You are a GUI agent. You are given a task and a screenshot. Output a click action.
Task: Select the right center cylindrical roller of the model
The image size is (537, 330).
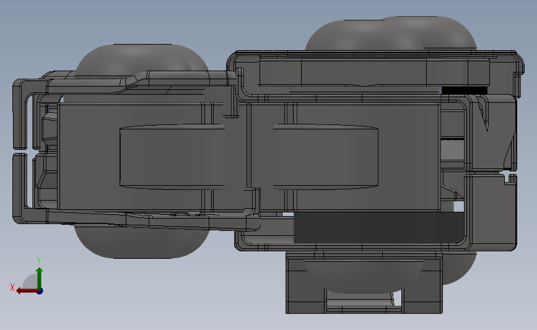click(x=325, y=157)
